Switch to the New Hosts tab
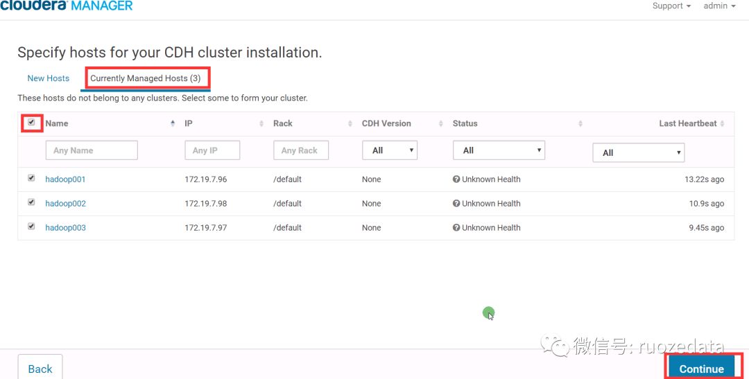The width and height of the screenshot is (749, 379). [x=49, y=78]
